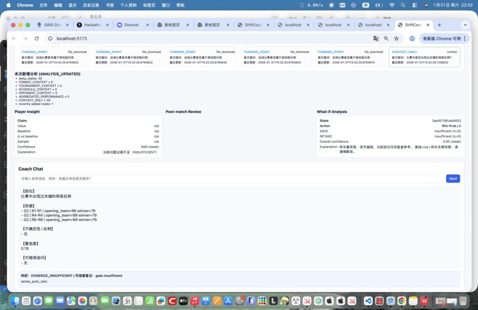478x310 pixels.
Task: Launch Safari from the Dock
Action: coord(37,301)
